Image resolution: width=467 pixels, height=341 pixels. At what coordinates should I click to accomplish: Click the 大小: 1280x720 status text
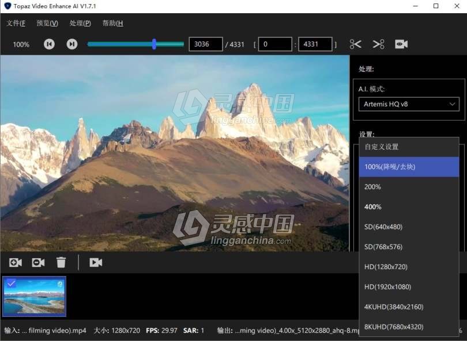click(x=116, y=331)
